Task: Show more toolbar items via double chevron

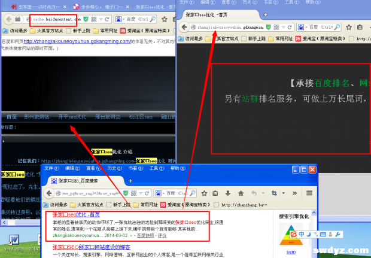Action: click(x=294, y=193)
